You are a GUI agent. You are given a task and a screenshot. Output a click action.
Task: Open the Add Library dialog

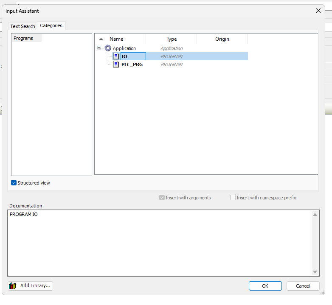pyautogui.click(x=30, y=286)
